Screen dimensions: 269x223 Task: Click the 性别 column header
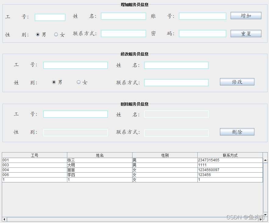(165, 155)
